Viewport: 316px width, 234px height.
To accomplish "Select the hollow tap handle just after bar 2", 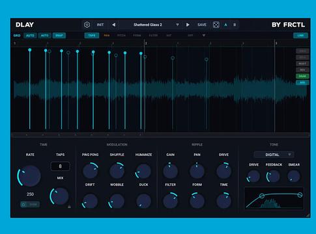I will pos(145,57).
